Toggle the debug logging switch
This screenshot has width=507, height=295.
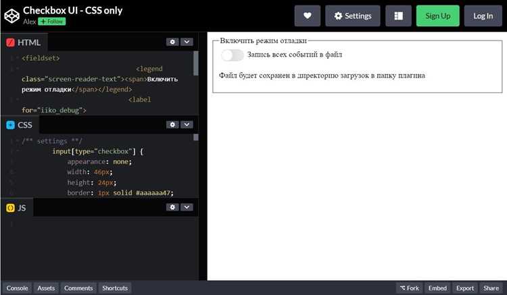click(232, 55)
